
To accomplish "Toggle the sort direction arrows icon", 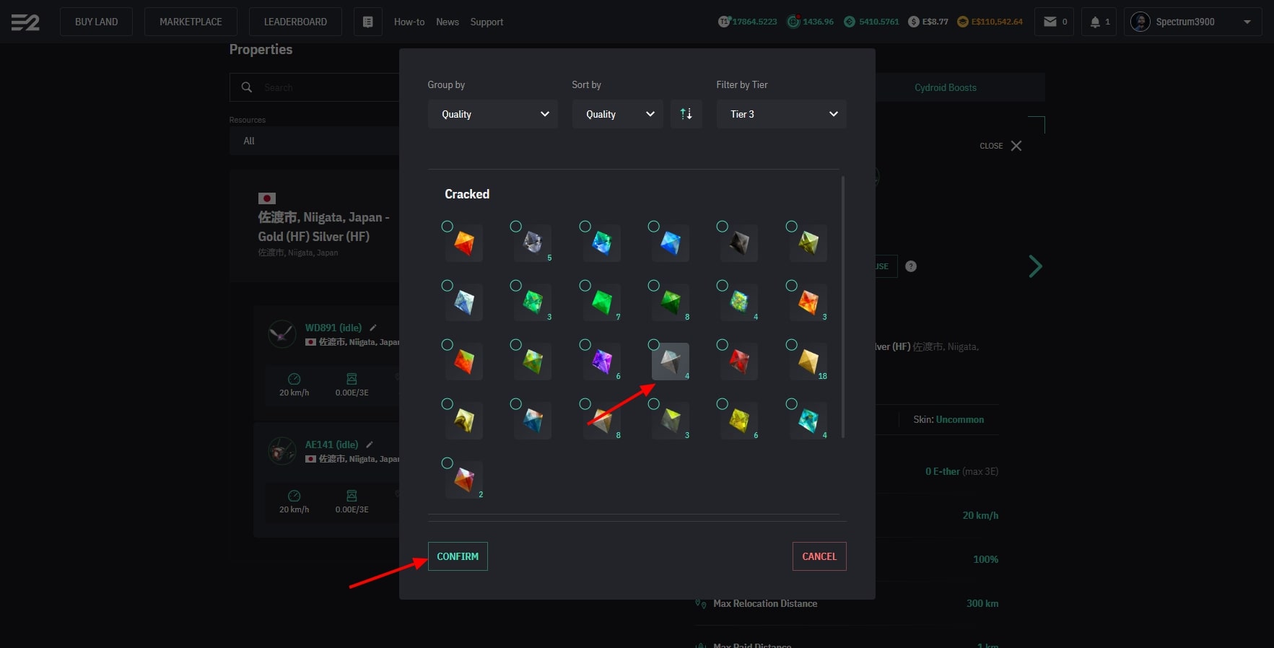I will point(686,114).
